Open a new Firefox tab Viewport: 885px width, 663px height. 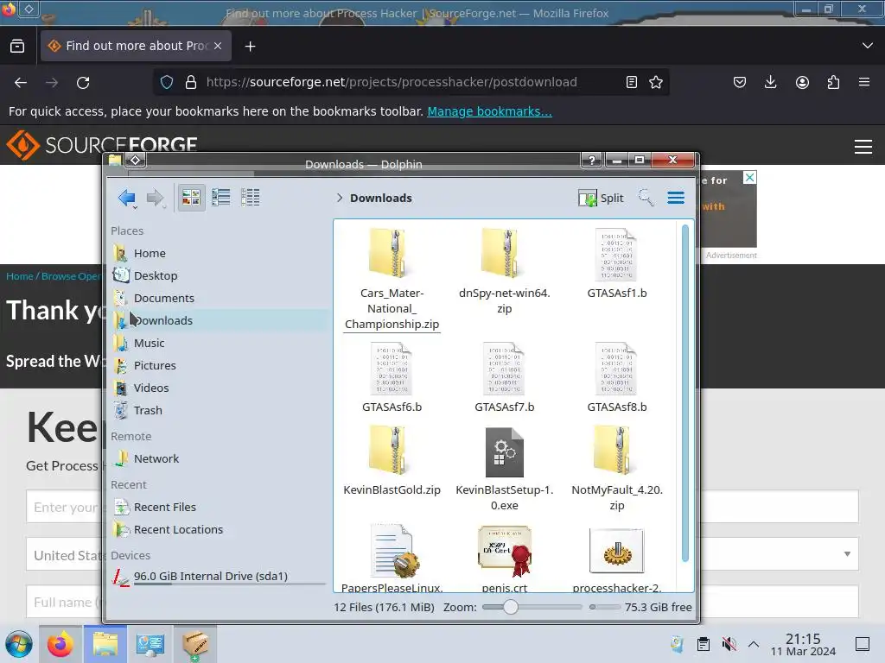pyautogui.click(x=250, y=47)
